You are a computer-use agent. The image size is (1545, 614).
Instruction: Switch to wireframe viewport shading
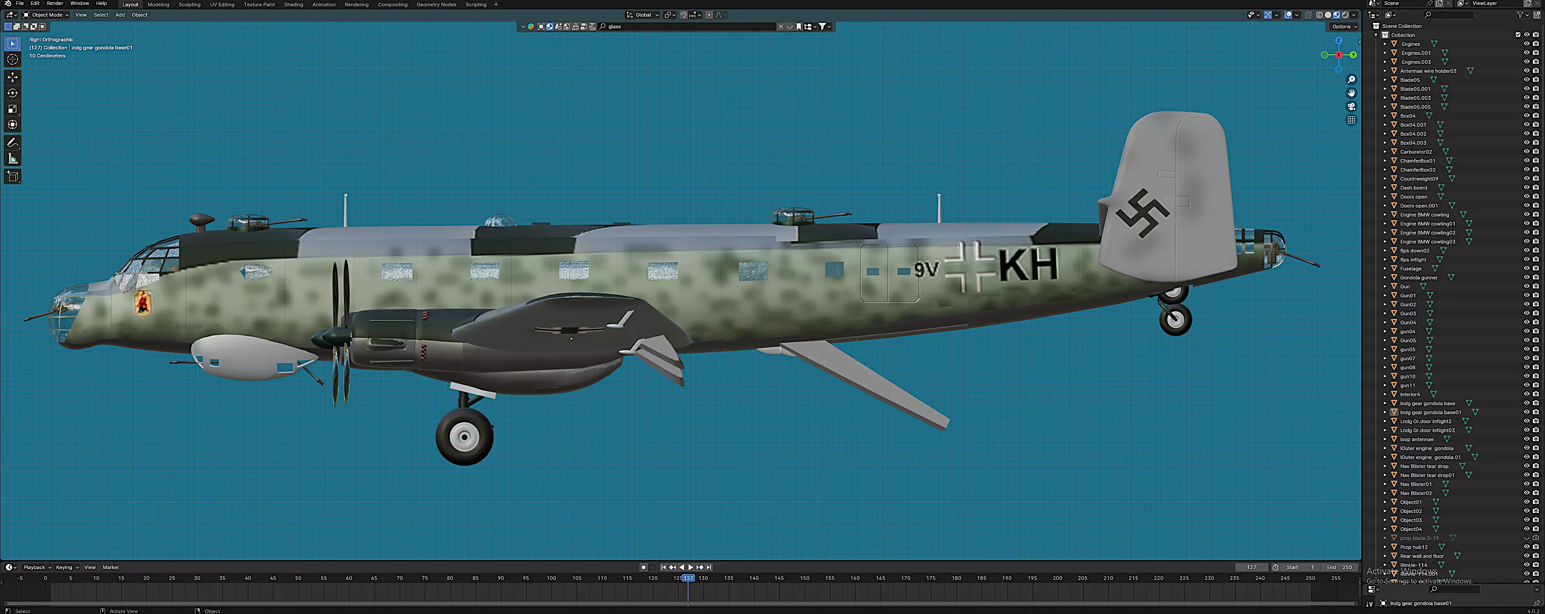[1320, 15]
